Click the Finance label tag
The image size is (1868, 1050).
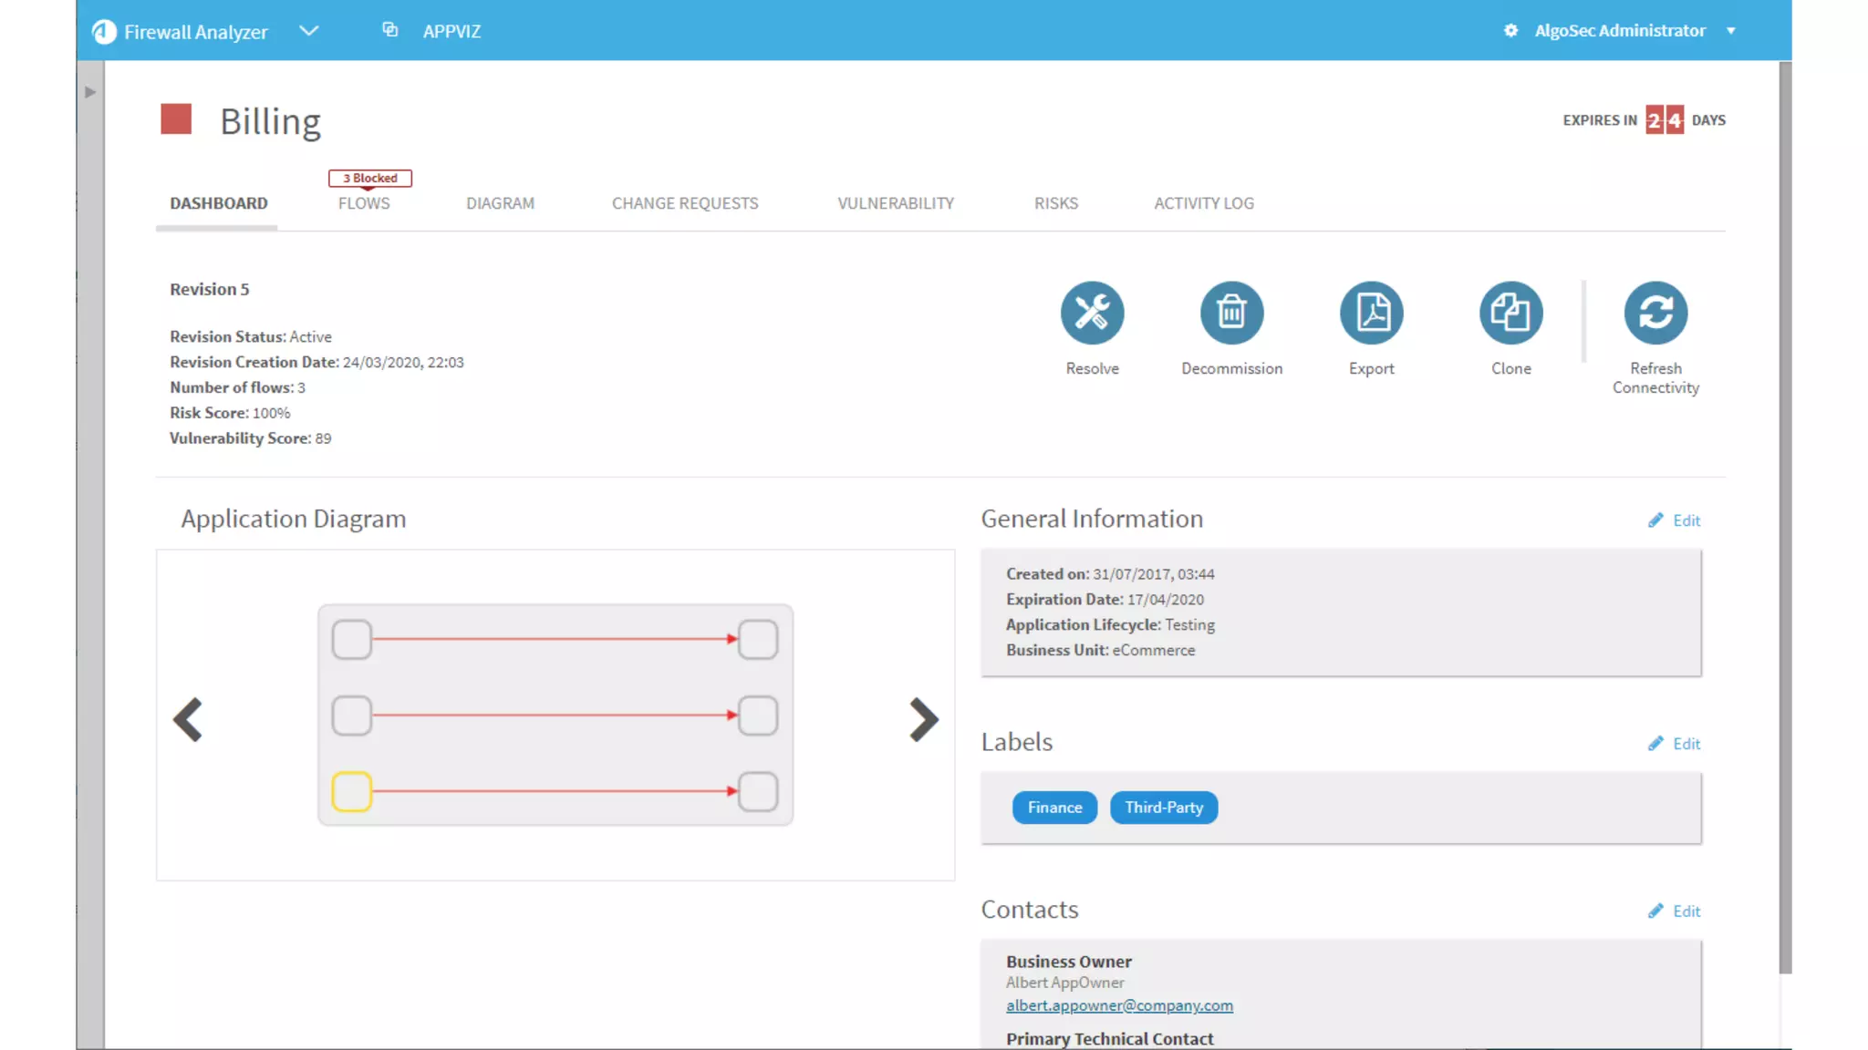pyautogui.click(x=1054, y=808)
